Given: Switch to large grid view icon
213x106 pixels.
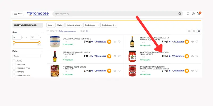Looking at the screenshot, I should pyautogui.click(x=189, y=31).
